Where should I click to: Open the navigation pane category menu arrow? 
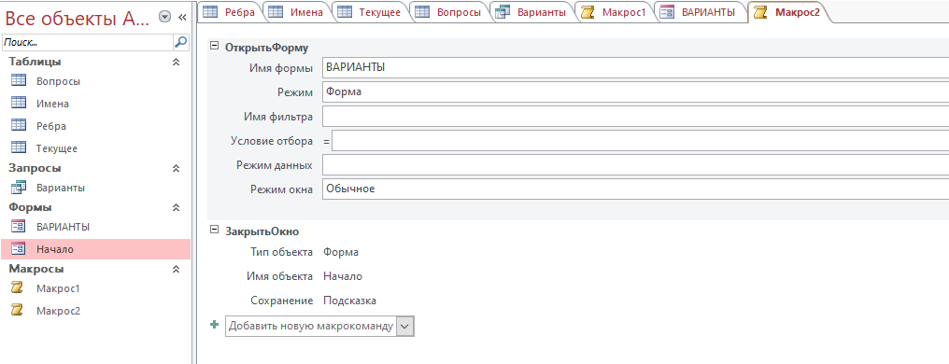coord(164,18)
